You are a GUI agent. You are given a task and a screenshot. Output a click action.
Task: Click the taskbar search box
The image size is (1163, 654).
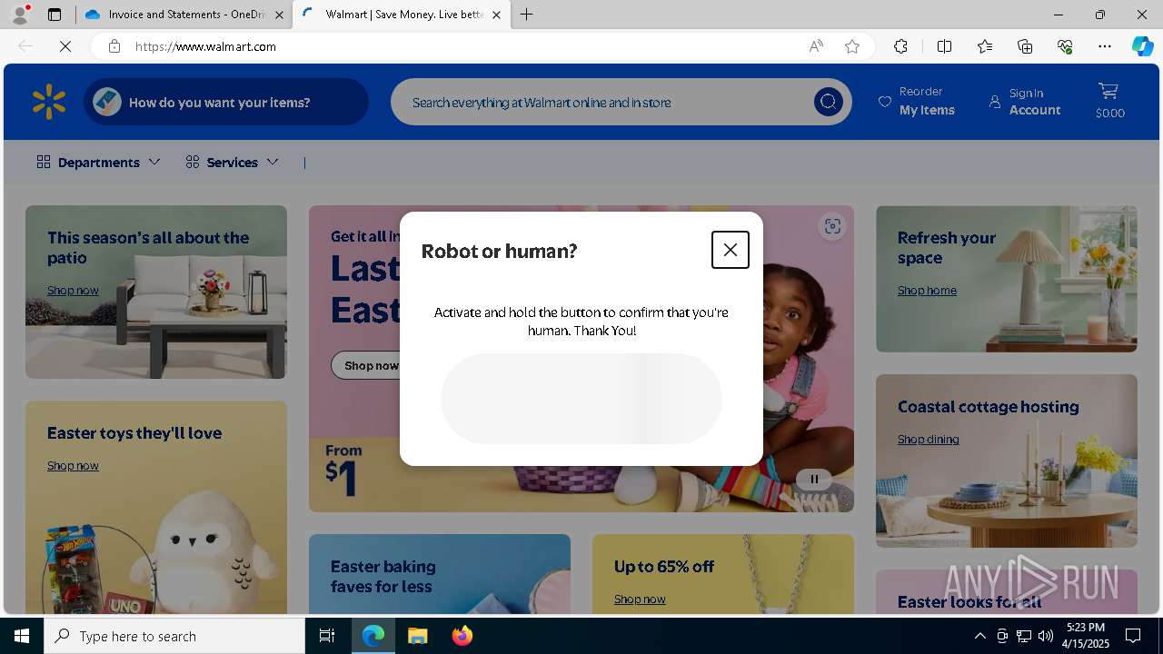tap(174, 636)
